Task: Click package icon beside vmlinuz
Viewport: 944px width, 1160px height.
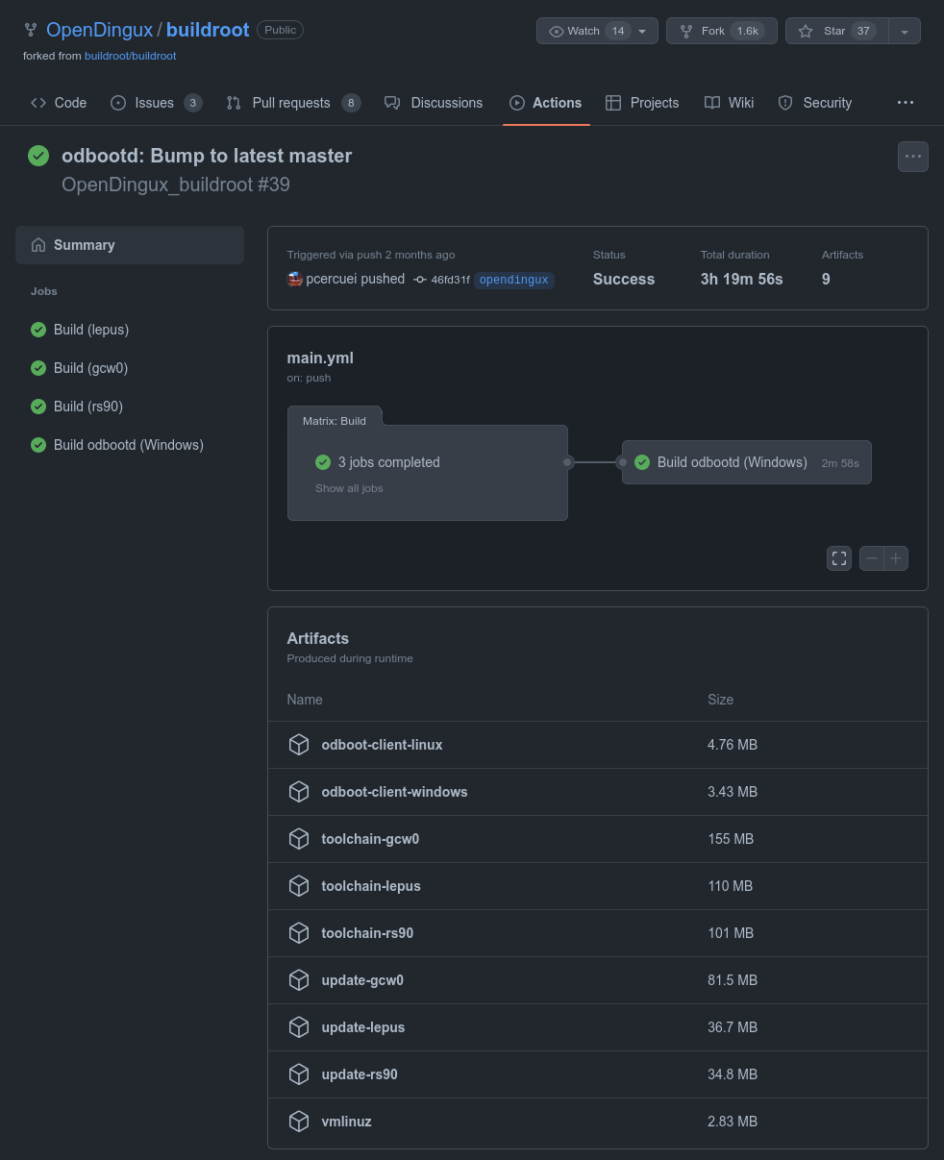Action: point(299,1122)
